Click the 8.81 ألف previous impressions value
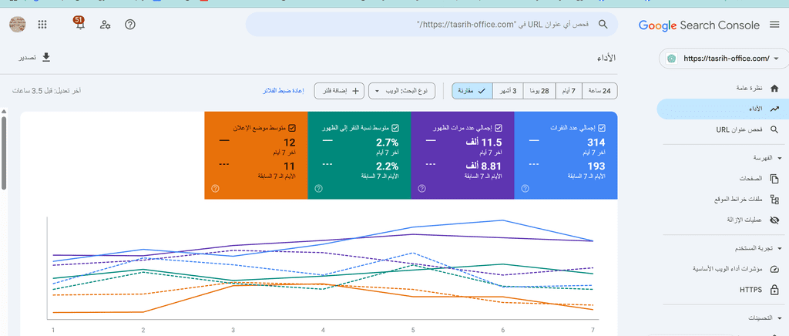This screenshot has width=789, height=336. 482,166
